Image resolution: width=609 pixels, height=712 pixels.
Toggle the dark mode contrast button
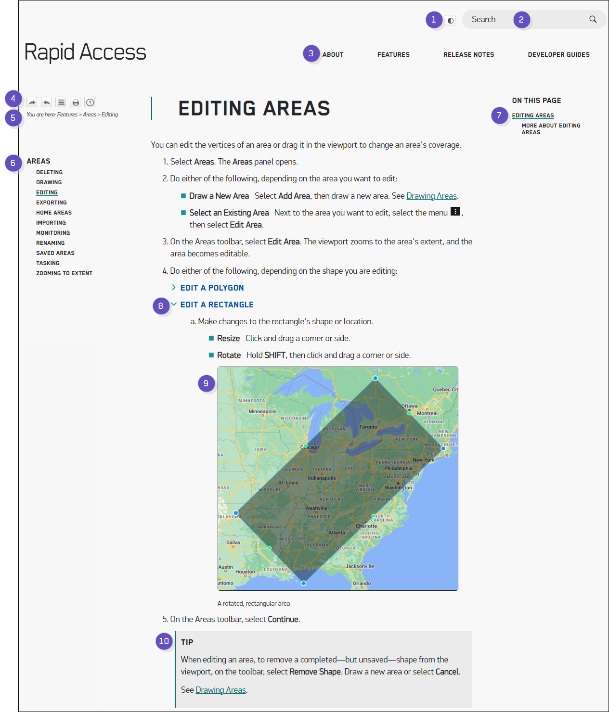click(x=451, y=20)
